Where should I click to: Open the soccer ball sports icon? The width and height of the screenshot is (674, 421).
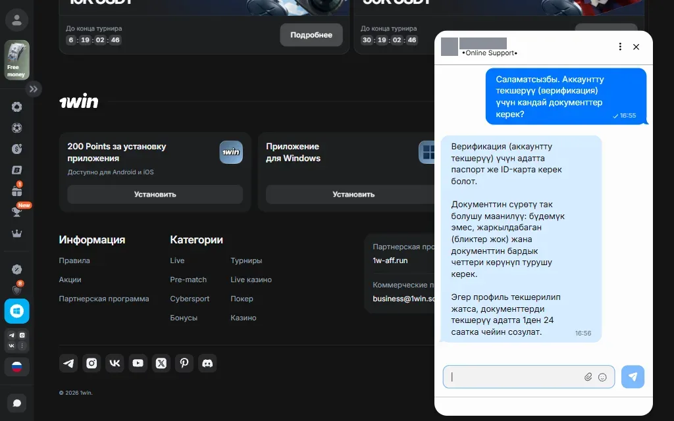[x=16, y=128]
